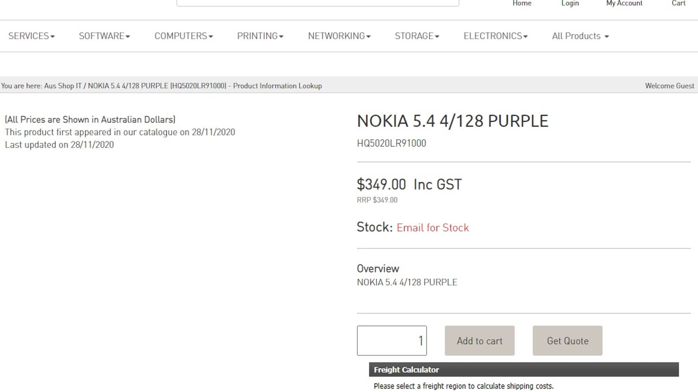This screenshot has width=698, height=392.
Task: Open the My Account page
Action: pyautogui.click(x=624, y=3)
